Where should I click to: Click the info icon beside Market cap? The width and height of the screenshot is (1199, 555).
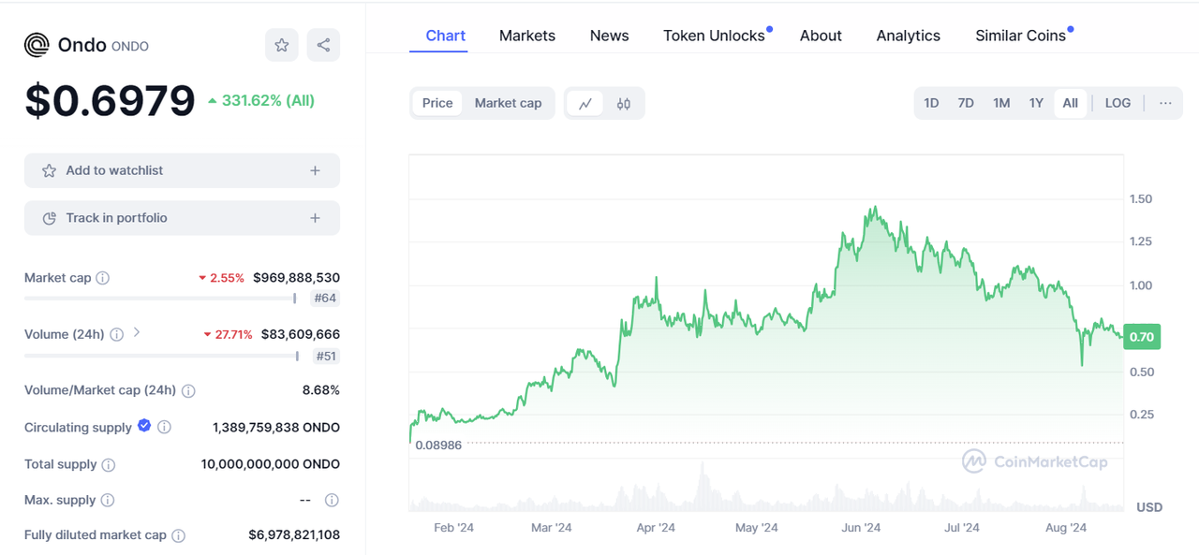click(103, 278)
